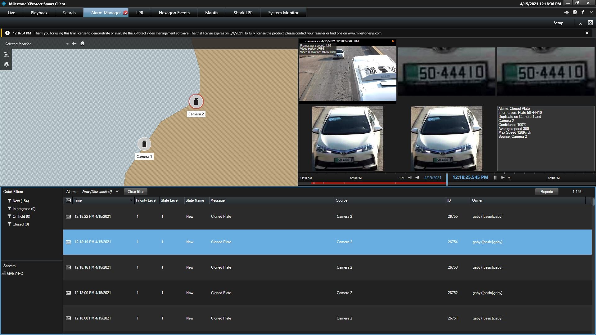
Task: Switch to the Playback tab
Action: (39, 13)
